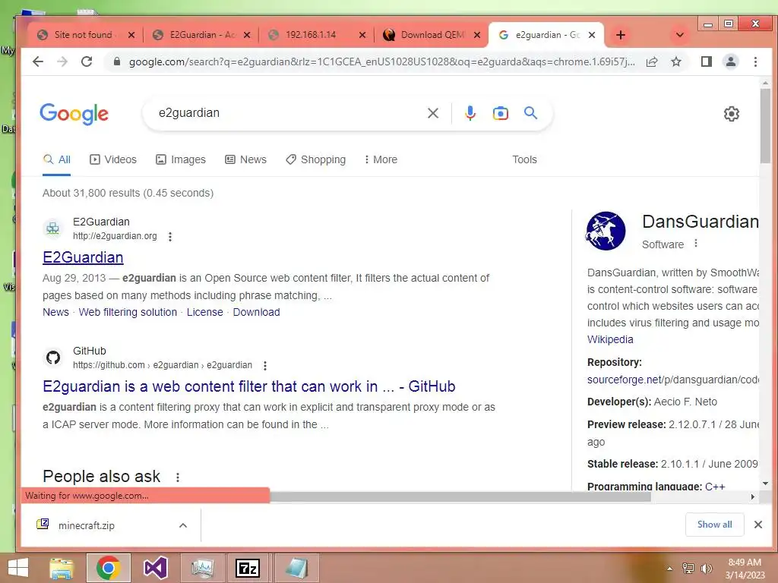778x583 pixels.
Task: Bookmark this tab with the star icon
Action: pyautogui.click(x=675, y=61)
